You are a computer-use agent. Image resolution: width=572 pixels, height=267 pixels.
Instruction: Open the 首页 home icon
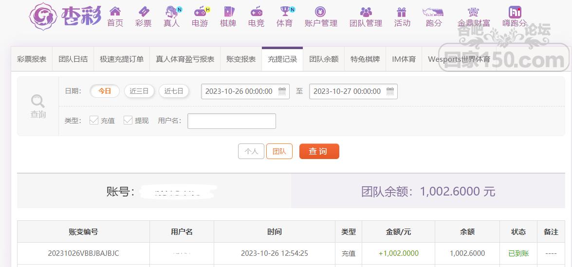(115, 11)
